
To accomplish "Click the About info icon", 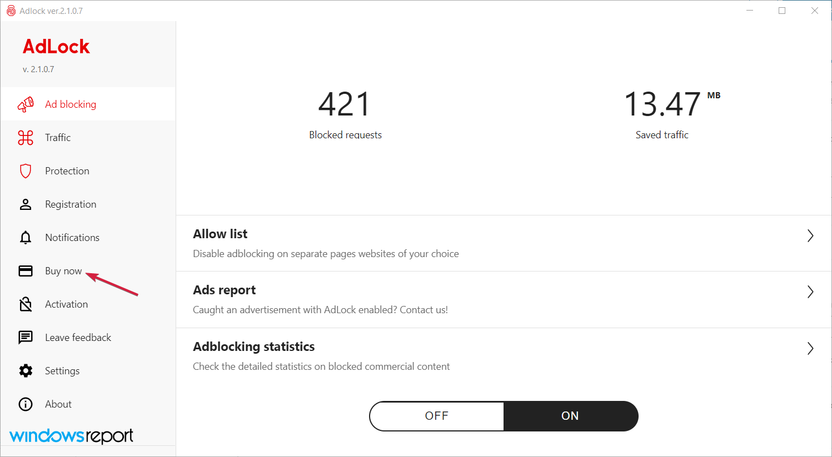I will (26, 404).
